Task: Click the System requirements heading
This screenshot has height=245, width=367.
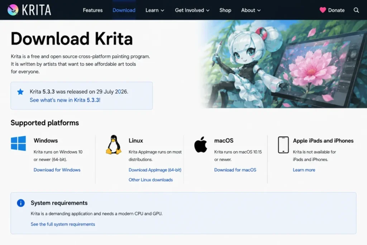Action: coord(59,203)
